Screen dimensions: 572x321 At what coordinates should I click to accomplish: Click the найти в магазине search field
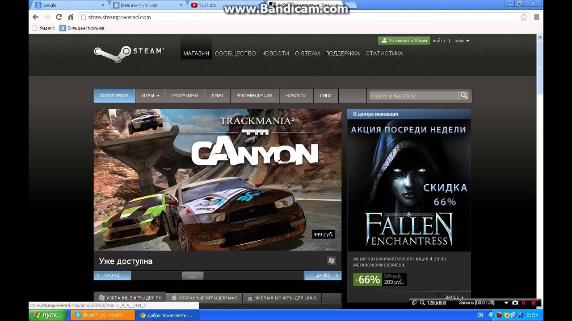(x=413, y=95)
